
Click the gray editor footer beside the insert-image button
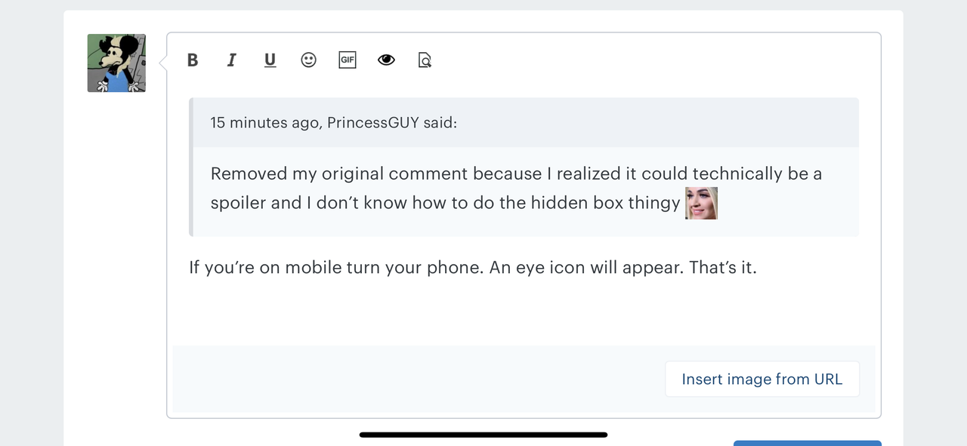pyautogui.click(x=416, y=379)
